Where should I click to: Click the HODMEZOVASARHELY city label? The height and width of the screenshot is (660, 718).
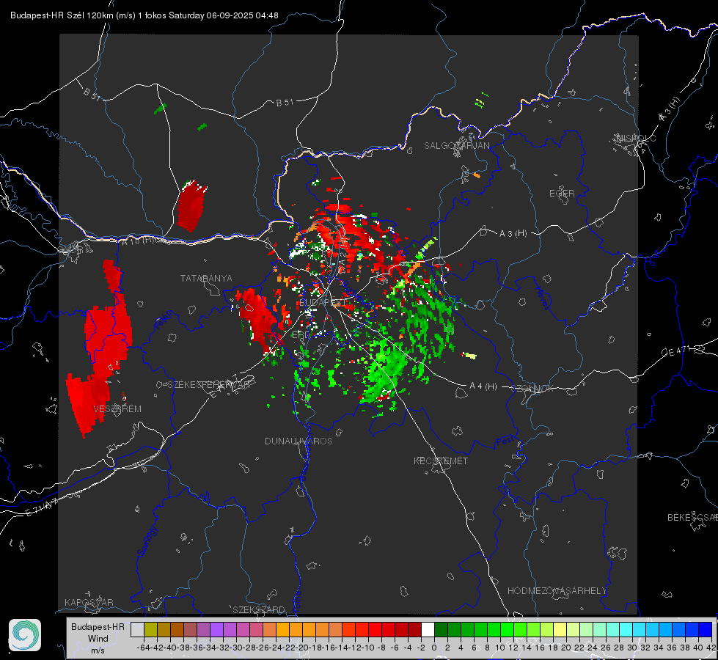click(x=557, y=591)
